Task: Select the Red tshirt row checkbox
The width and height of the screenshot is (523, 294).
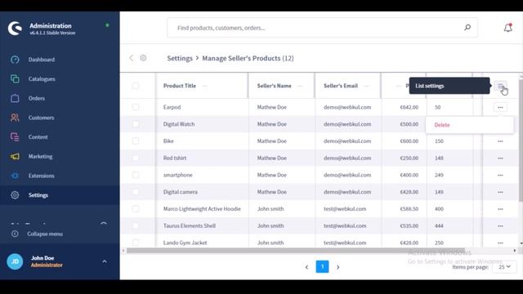Action: click(136, 158)
